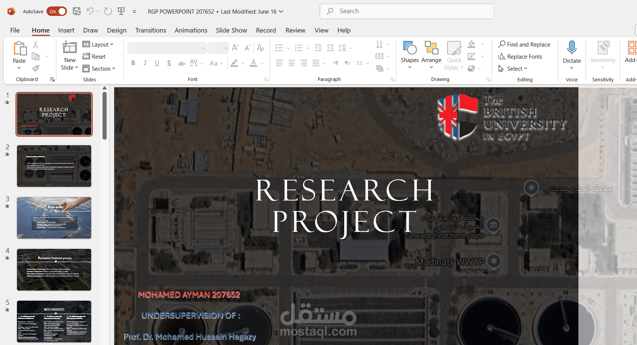Increase the list indent level

(x=330, y=48)
